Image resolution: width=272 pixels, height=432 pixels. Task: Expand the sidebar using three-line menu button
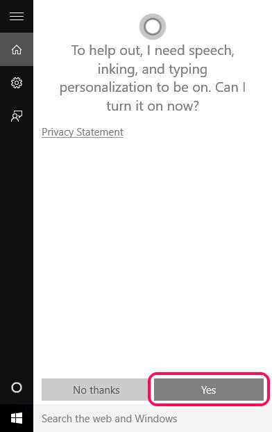(x=17, y=17)
